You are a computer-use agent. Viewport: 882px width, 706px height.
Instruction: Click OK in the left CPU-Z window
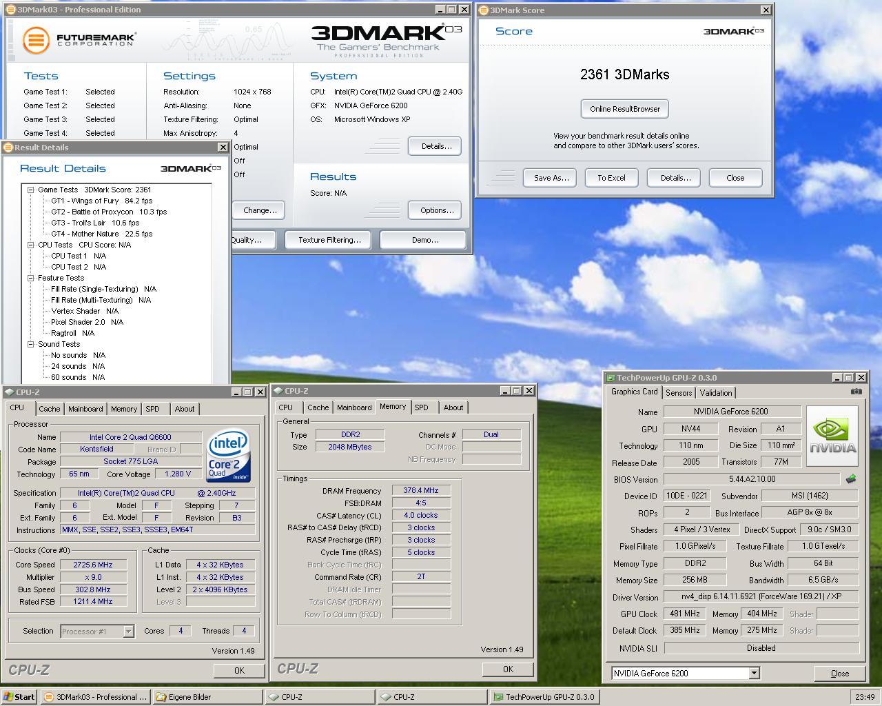point(239,670)
